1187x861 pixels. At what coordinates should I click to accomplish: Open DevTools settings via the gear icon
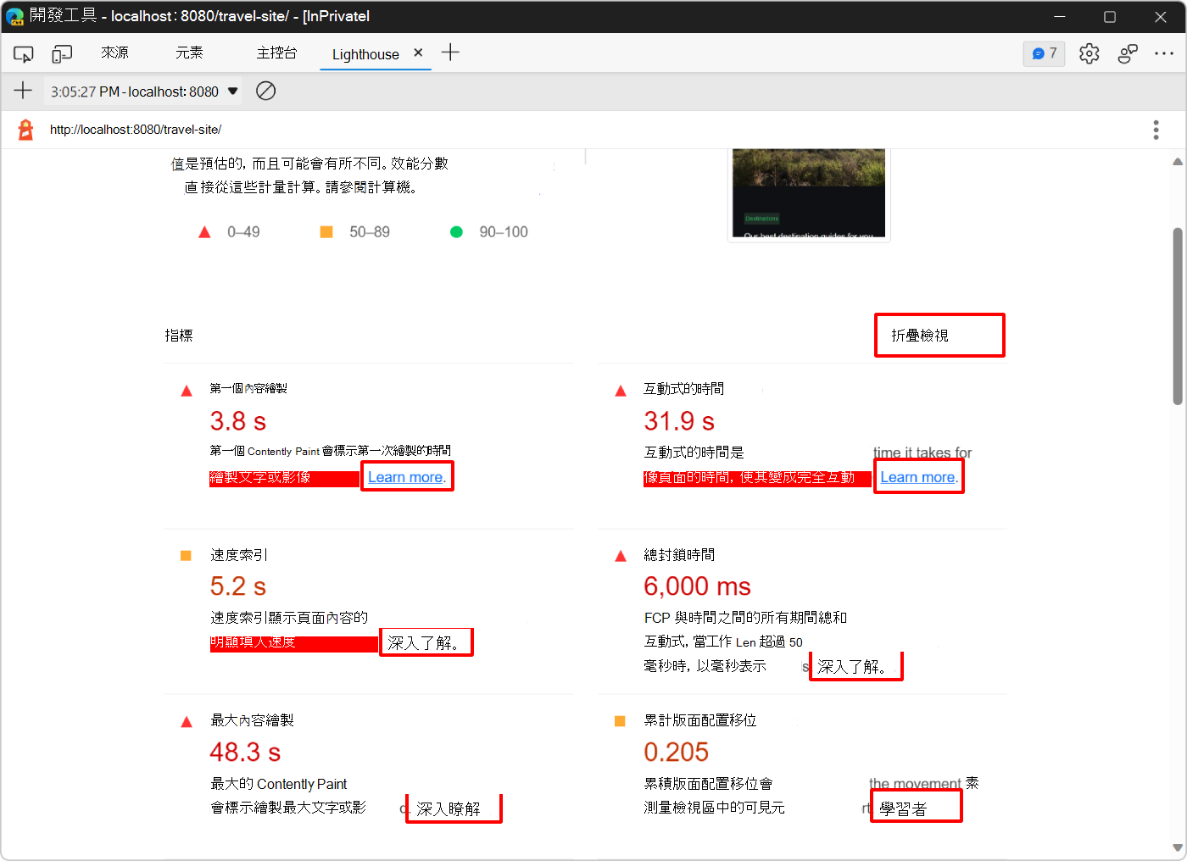(x=1089, y=53)
